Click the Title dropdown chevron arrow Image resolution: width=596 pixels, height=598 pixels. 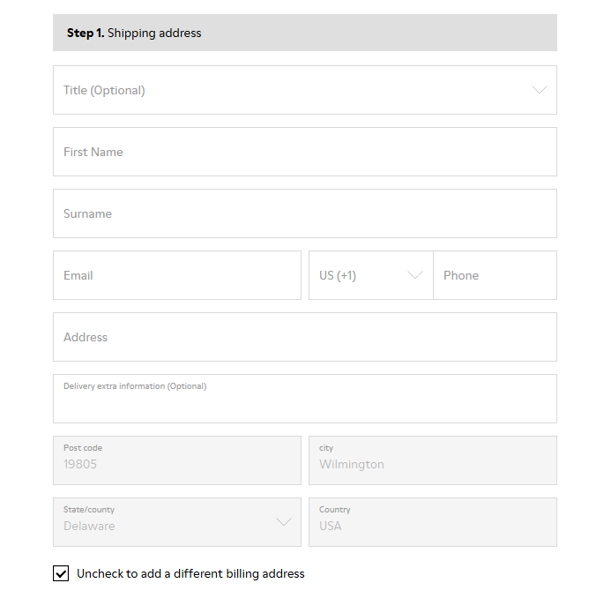(540, 90)
